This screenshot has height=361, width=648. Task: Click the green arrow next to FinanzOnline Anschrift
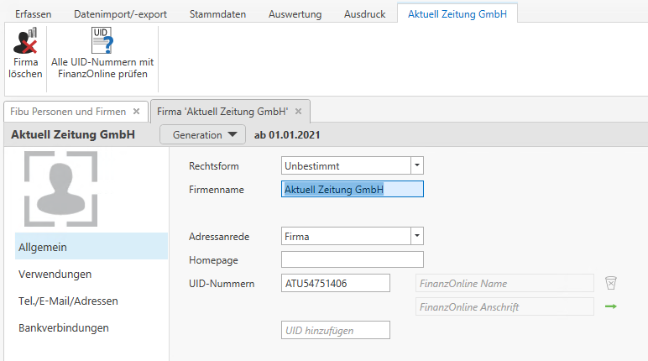click(x=611, y=307)
